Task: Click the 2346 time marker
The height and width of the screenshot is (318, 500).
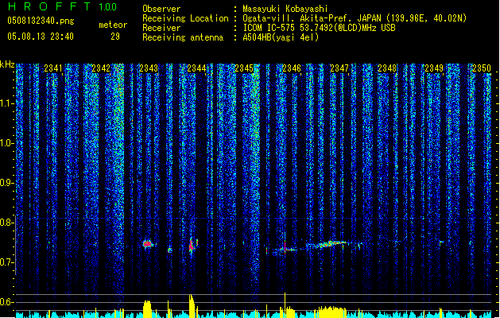Action: point(292,68)
